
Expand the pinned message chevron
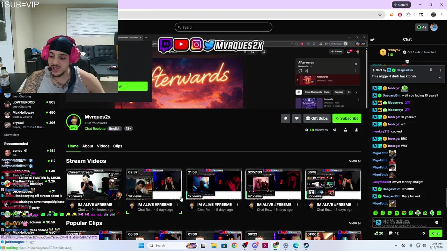tap(440, 77)
